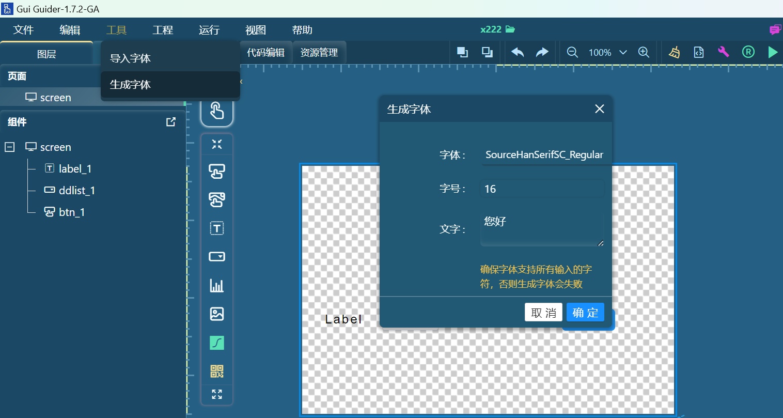This screenshot has height=418, width=783.
Task: Open the external panel icon next to 组件
Action: pos(170,121)
